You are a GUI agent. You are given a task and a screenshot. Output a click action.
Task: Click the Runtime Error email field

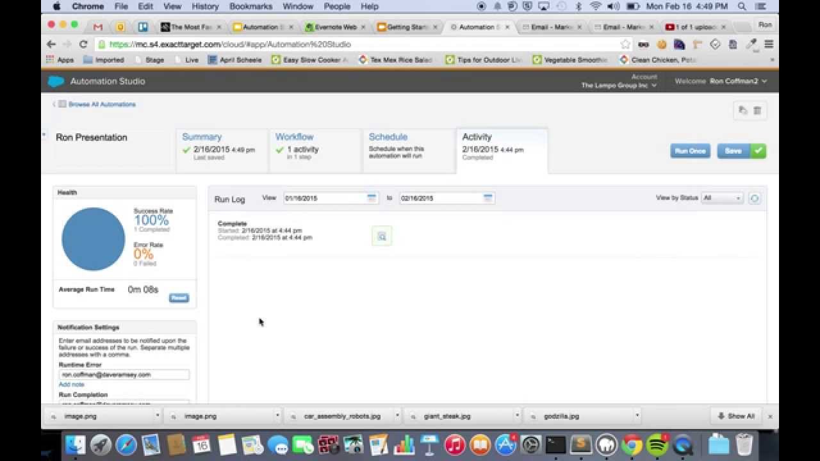point(124,375)
